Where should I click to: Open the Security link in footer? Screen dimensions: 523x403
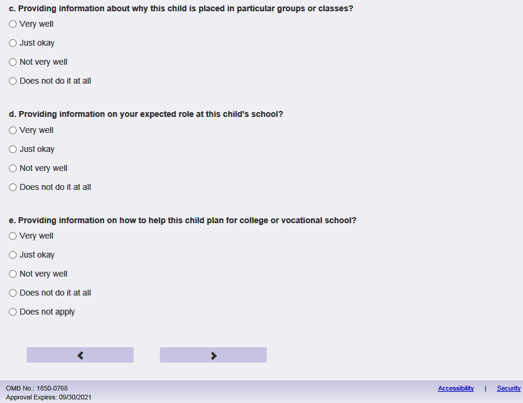point(509,388)
